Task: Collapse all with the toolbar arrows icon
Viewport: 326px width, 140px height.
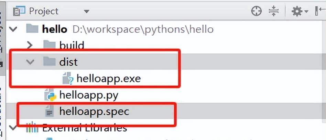Action: (x=273, y=11)
